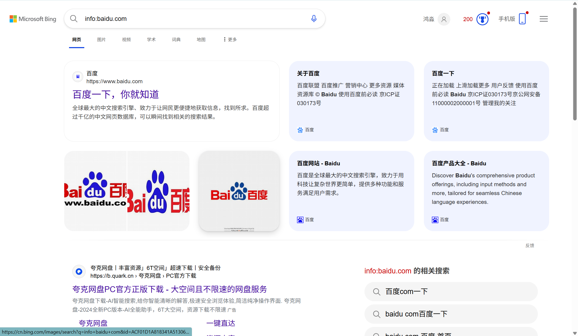
Task: Click the search magnifier icon
Action: point(74,19)
